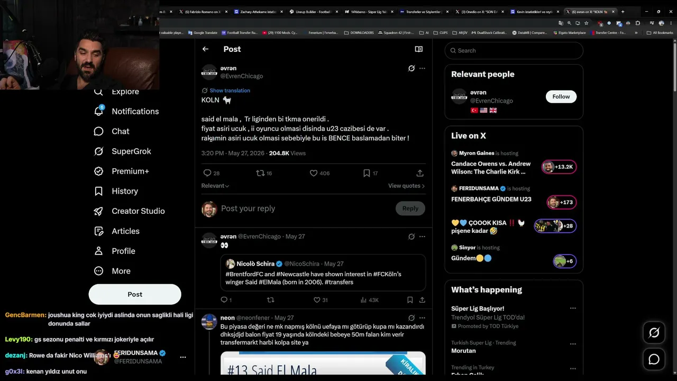677x381 pixels.
Task: Show translation of the KOLN post
Action: pyautogui.click(x=230, y=90)
